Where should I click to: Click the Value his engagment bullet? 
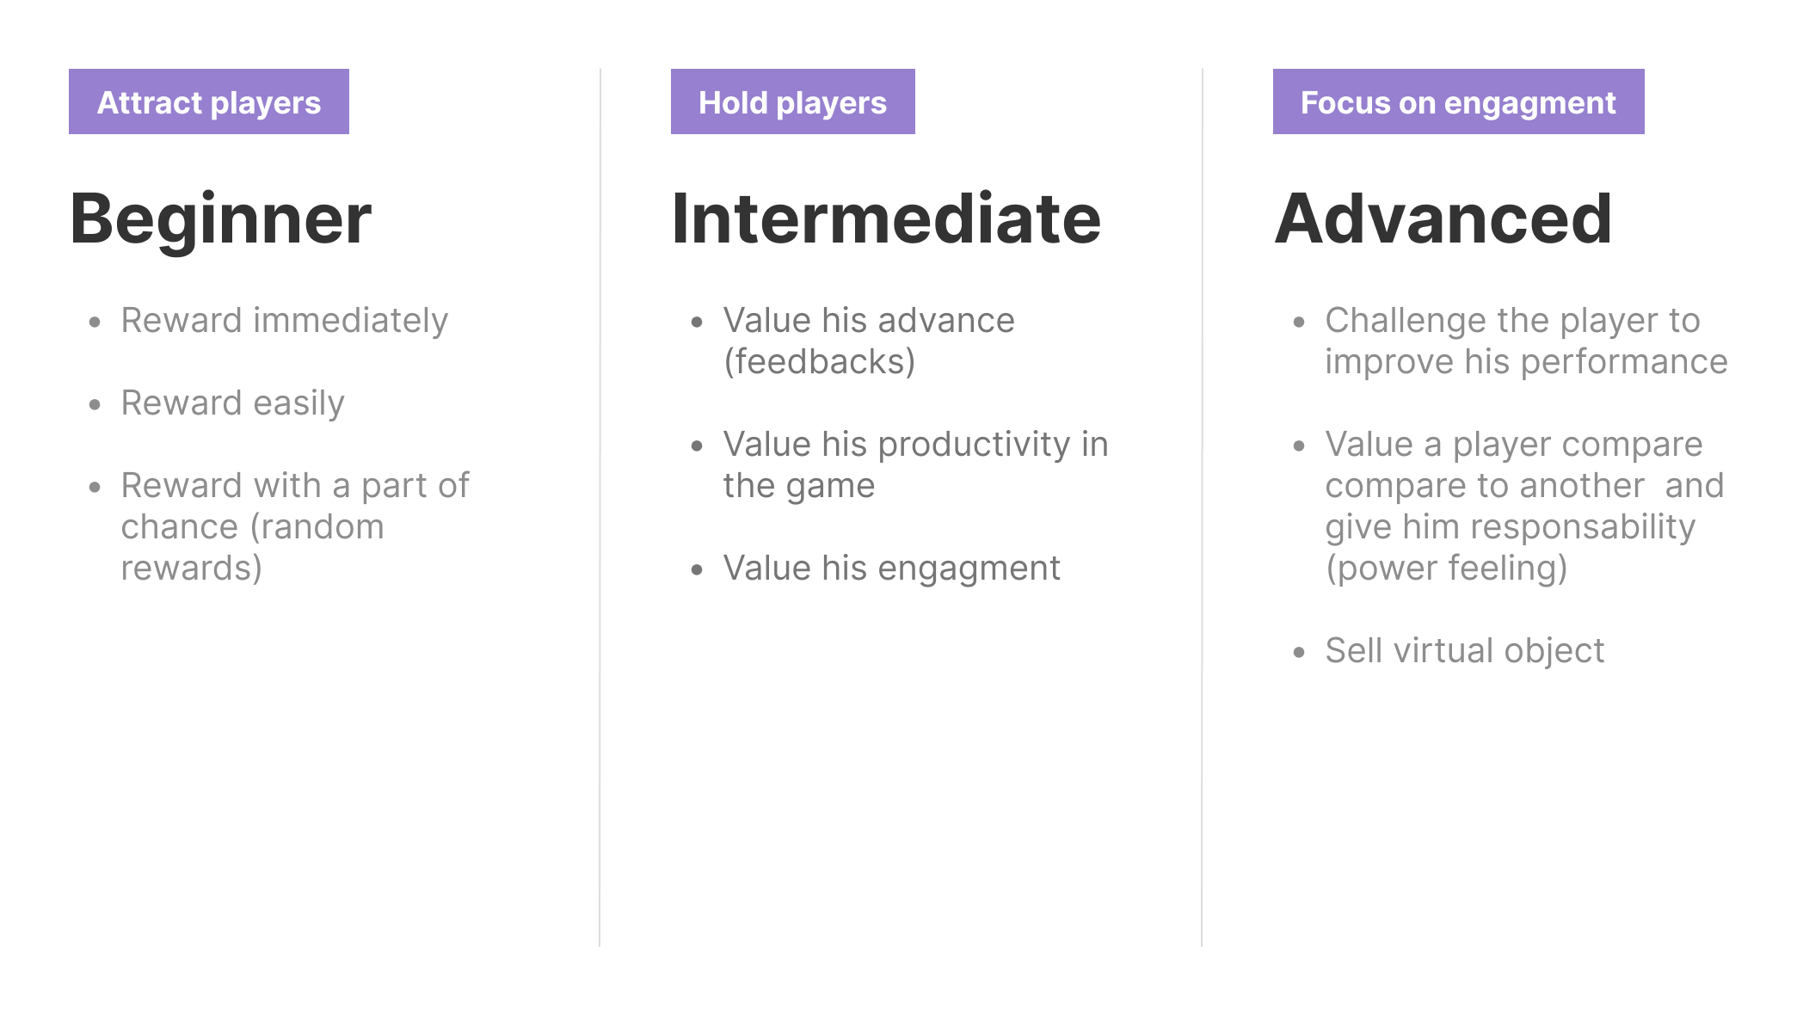point(891,568)
